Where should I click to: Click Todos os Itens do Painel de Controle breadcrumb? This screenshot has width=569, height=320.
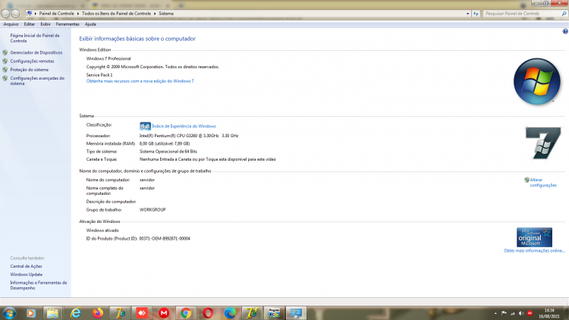[116, 14]
